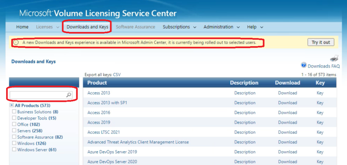Open the Access LTSC 2021 product link

click(x=104, y=132)
